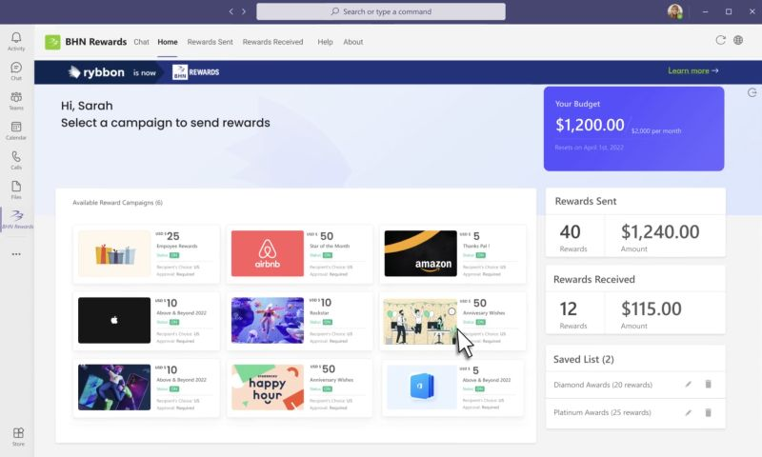Choose the happy hour card thumbnail

268,387
